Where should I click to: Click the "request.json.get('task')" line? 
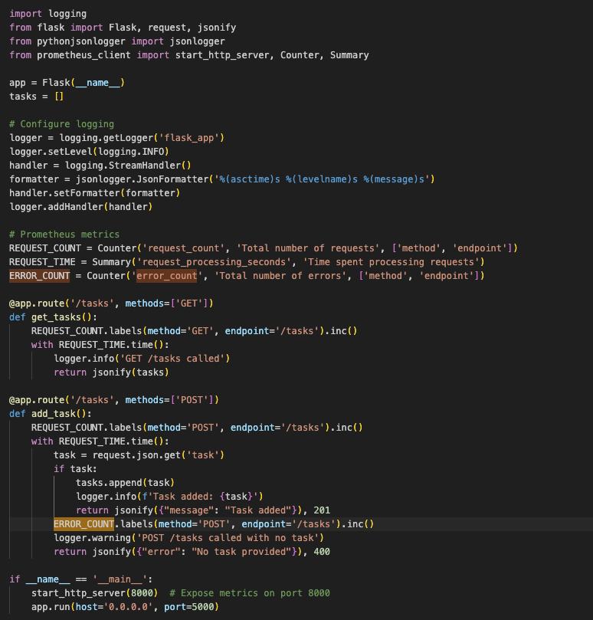pyautogui.click(x=139, y=455)
